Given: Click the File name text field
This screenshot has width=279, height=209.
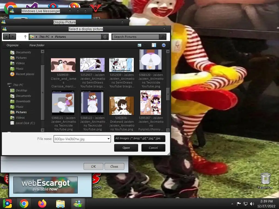Looking at the screenshot, I should [x=80, y=139].
